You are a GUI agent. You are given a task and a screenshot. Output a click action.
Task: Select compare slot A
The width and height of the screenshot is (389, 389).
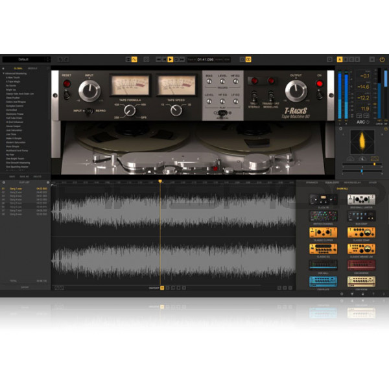pyautogui.click(x=340, y=60)
